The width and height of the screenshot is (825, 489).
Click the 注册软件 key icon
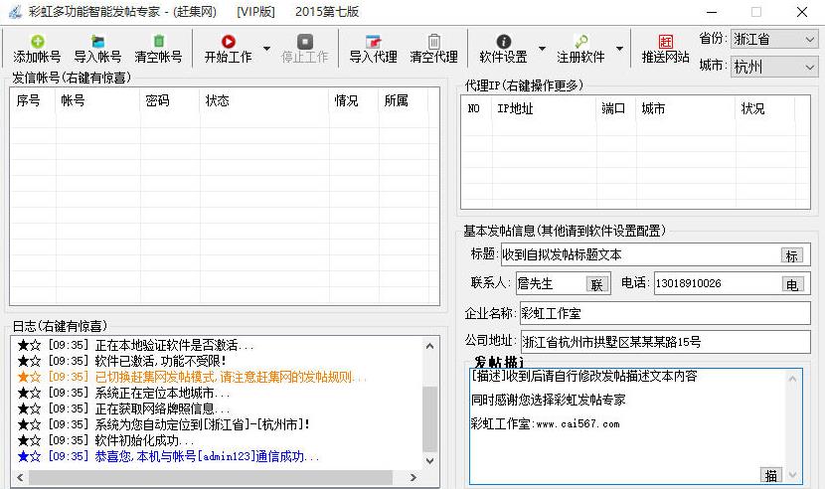tap(580, 42)
